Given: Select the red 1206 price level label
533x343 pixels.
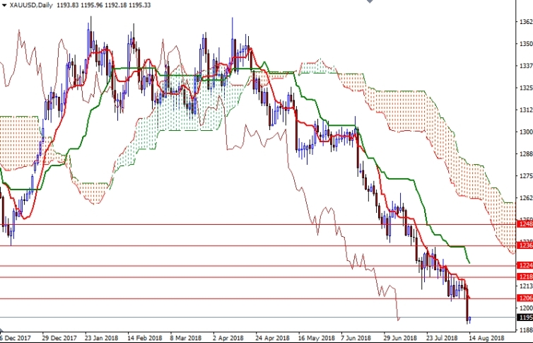Looking at the screenshot, I should click(525, 298).
